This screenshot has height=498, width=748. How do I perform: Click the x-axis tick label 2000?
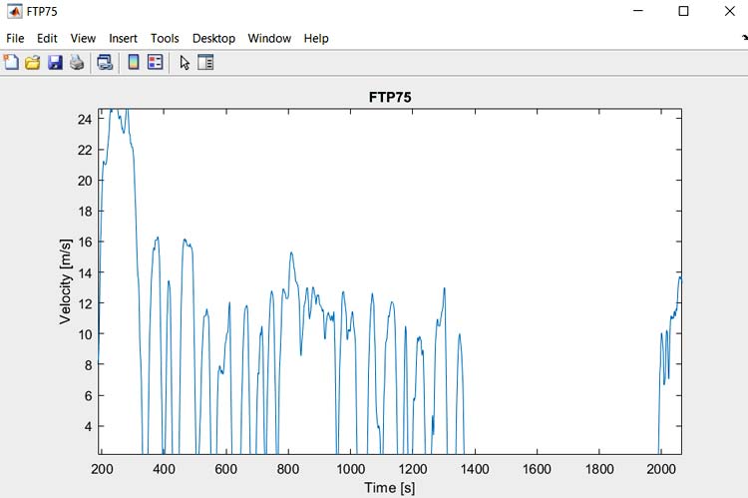coord(661,469)
